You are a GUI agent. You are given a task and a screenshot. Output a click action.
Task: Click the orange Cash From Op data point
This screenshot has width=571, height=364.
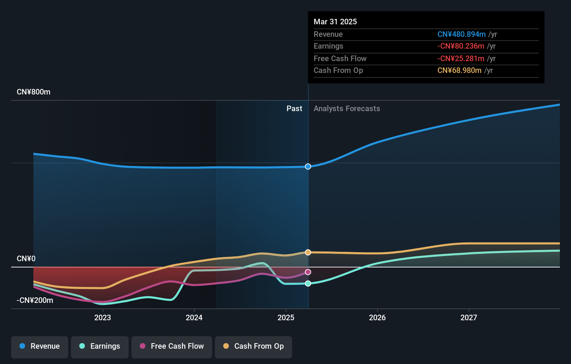click(x=308, y=252)
